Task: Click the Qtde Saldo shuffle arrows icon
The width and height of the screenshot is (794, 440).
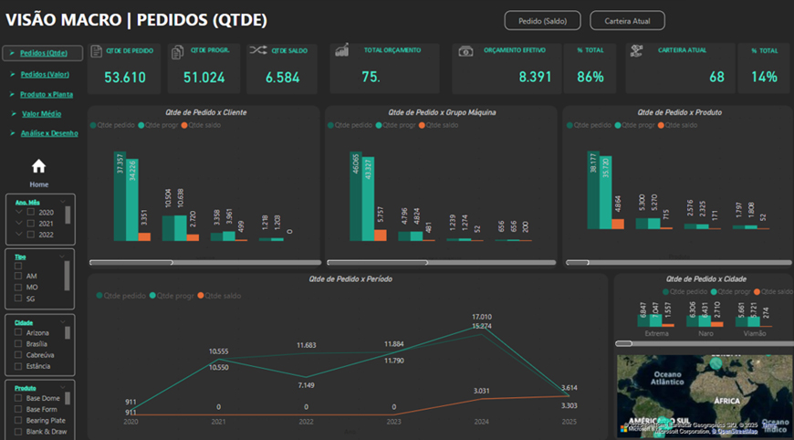Action: point(256,51)
